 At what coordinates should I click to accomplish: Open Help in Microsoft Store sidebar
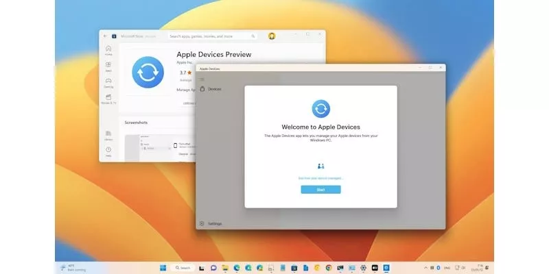click(x=108, y=151)
